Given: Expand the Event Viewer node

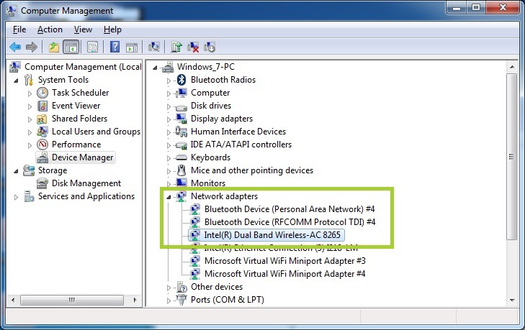Looking at the screenshot, I should click(x=30, y=106).
